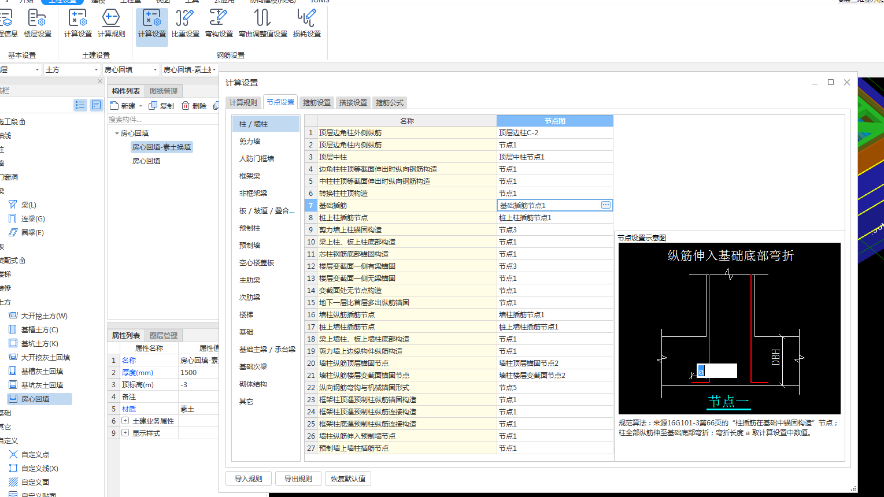Viewport: 884px width, 497px height.
Task: Open 房心回填-素土 component dropdown
Action: point(190,69)
